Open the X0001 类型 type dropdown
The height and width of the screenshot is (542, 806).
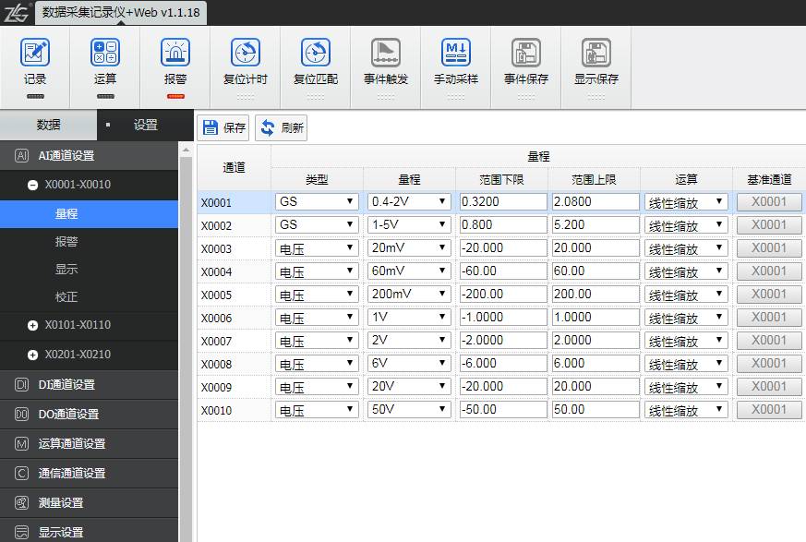point(317,201)
